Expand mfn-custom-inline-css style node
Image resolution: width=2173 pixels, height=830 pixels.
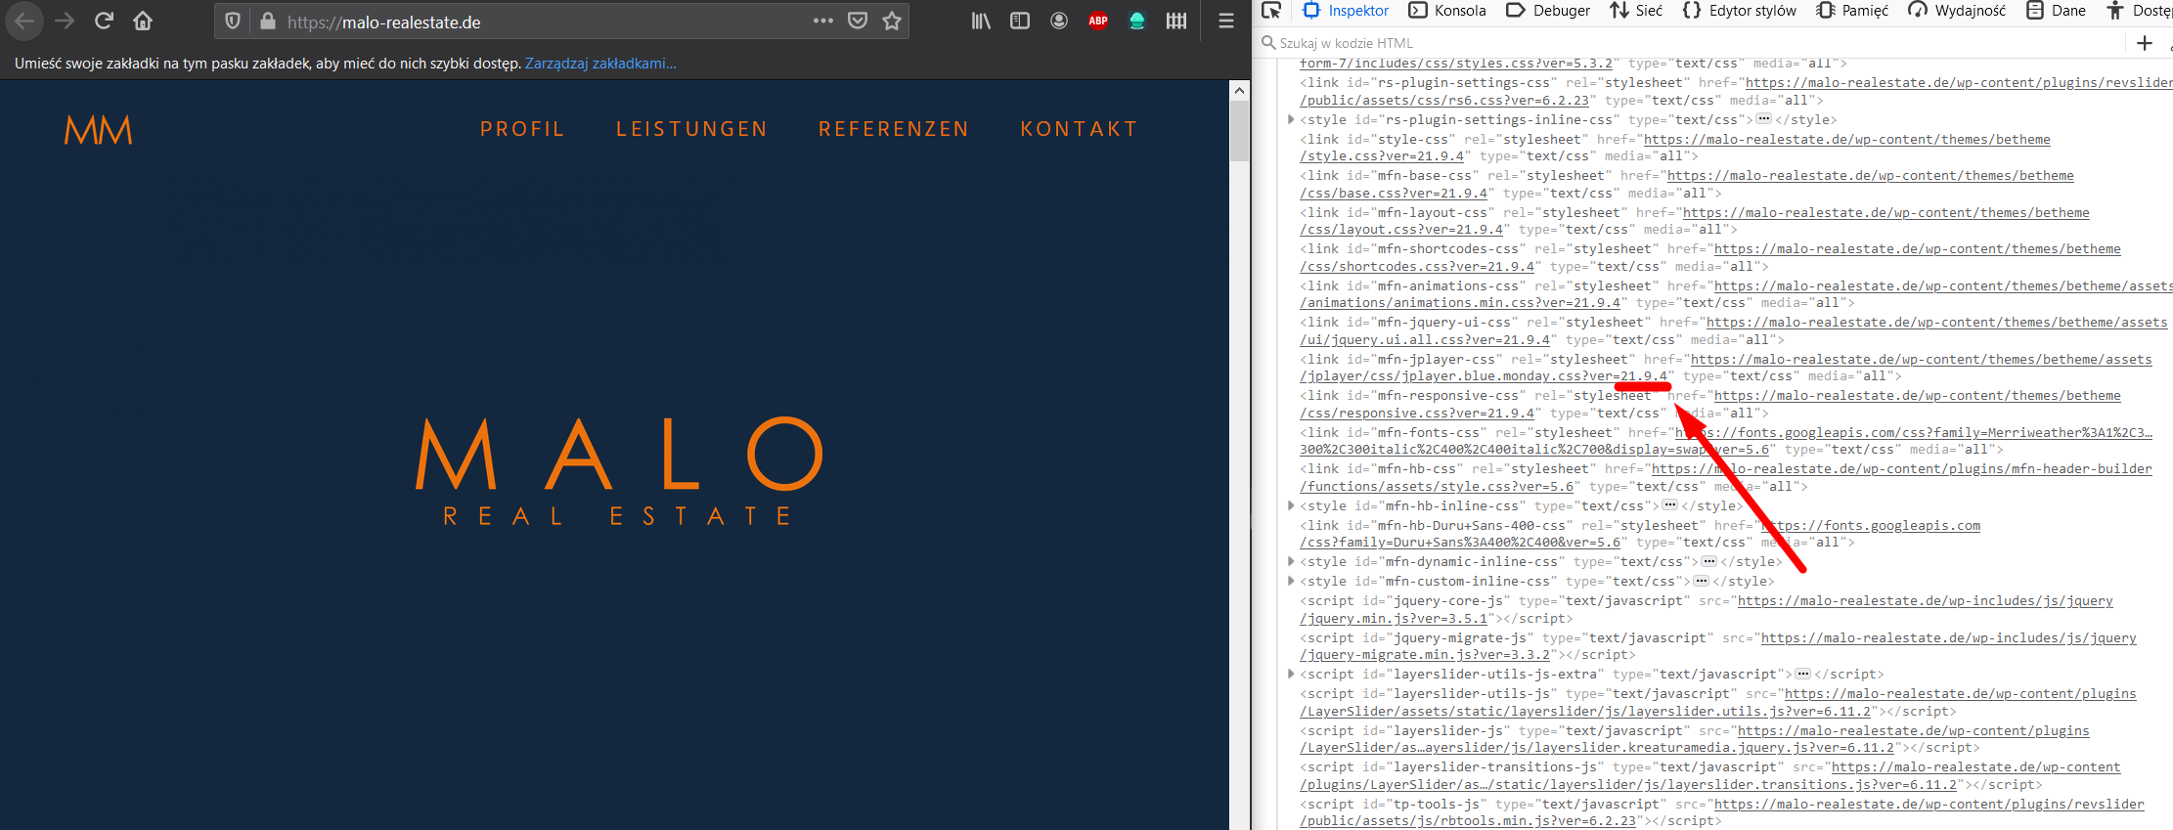tap(1291, 581)
